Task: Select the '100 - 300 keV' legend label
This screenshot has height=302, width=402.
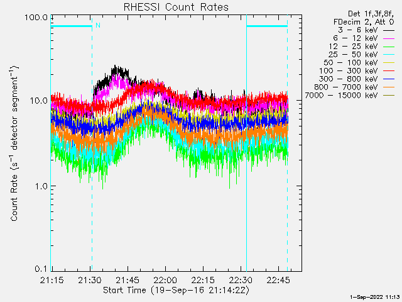Action: (349, 71)
